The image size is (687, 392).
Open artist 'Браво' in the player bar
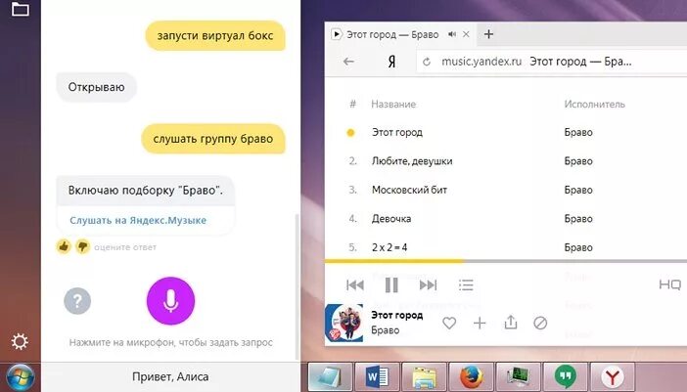[386, 330]
